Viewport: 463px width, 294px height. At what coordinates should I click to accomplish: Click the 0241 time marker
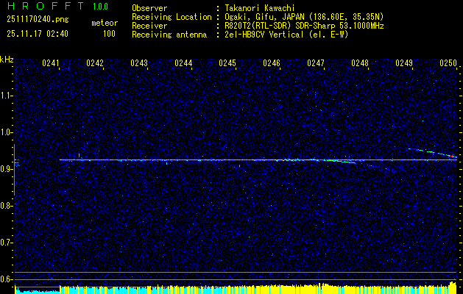tap(51, 64)
